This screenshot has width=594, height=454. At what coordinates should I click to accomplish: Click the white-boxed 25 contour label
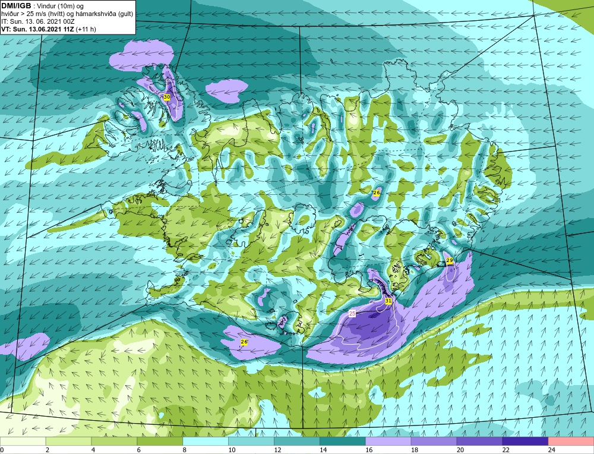352,313
